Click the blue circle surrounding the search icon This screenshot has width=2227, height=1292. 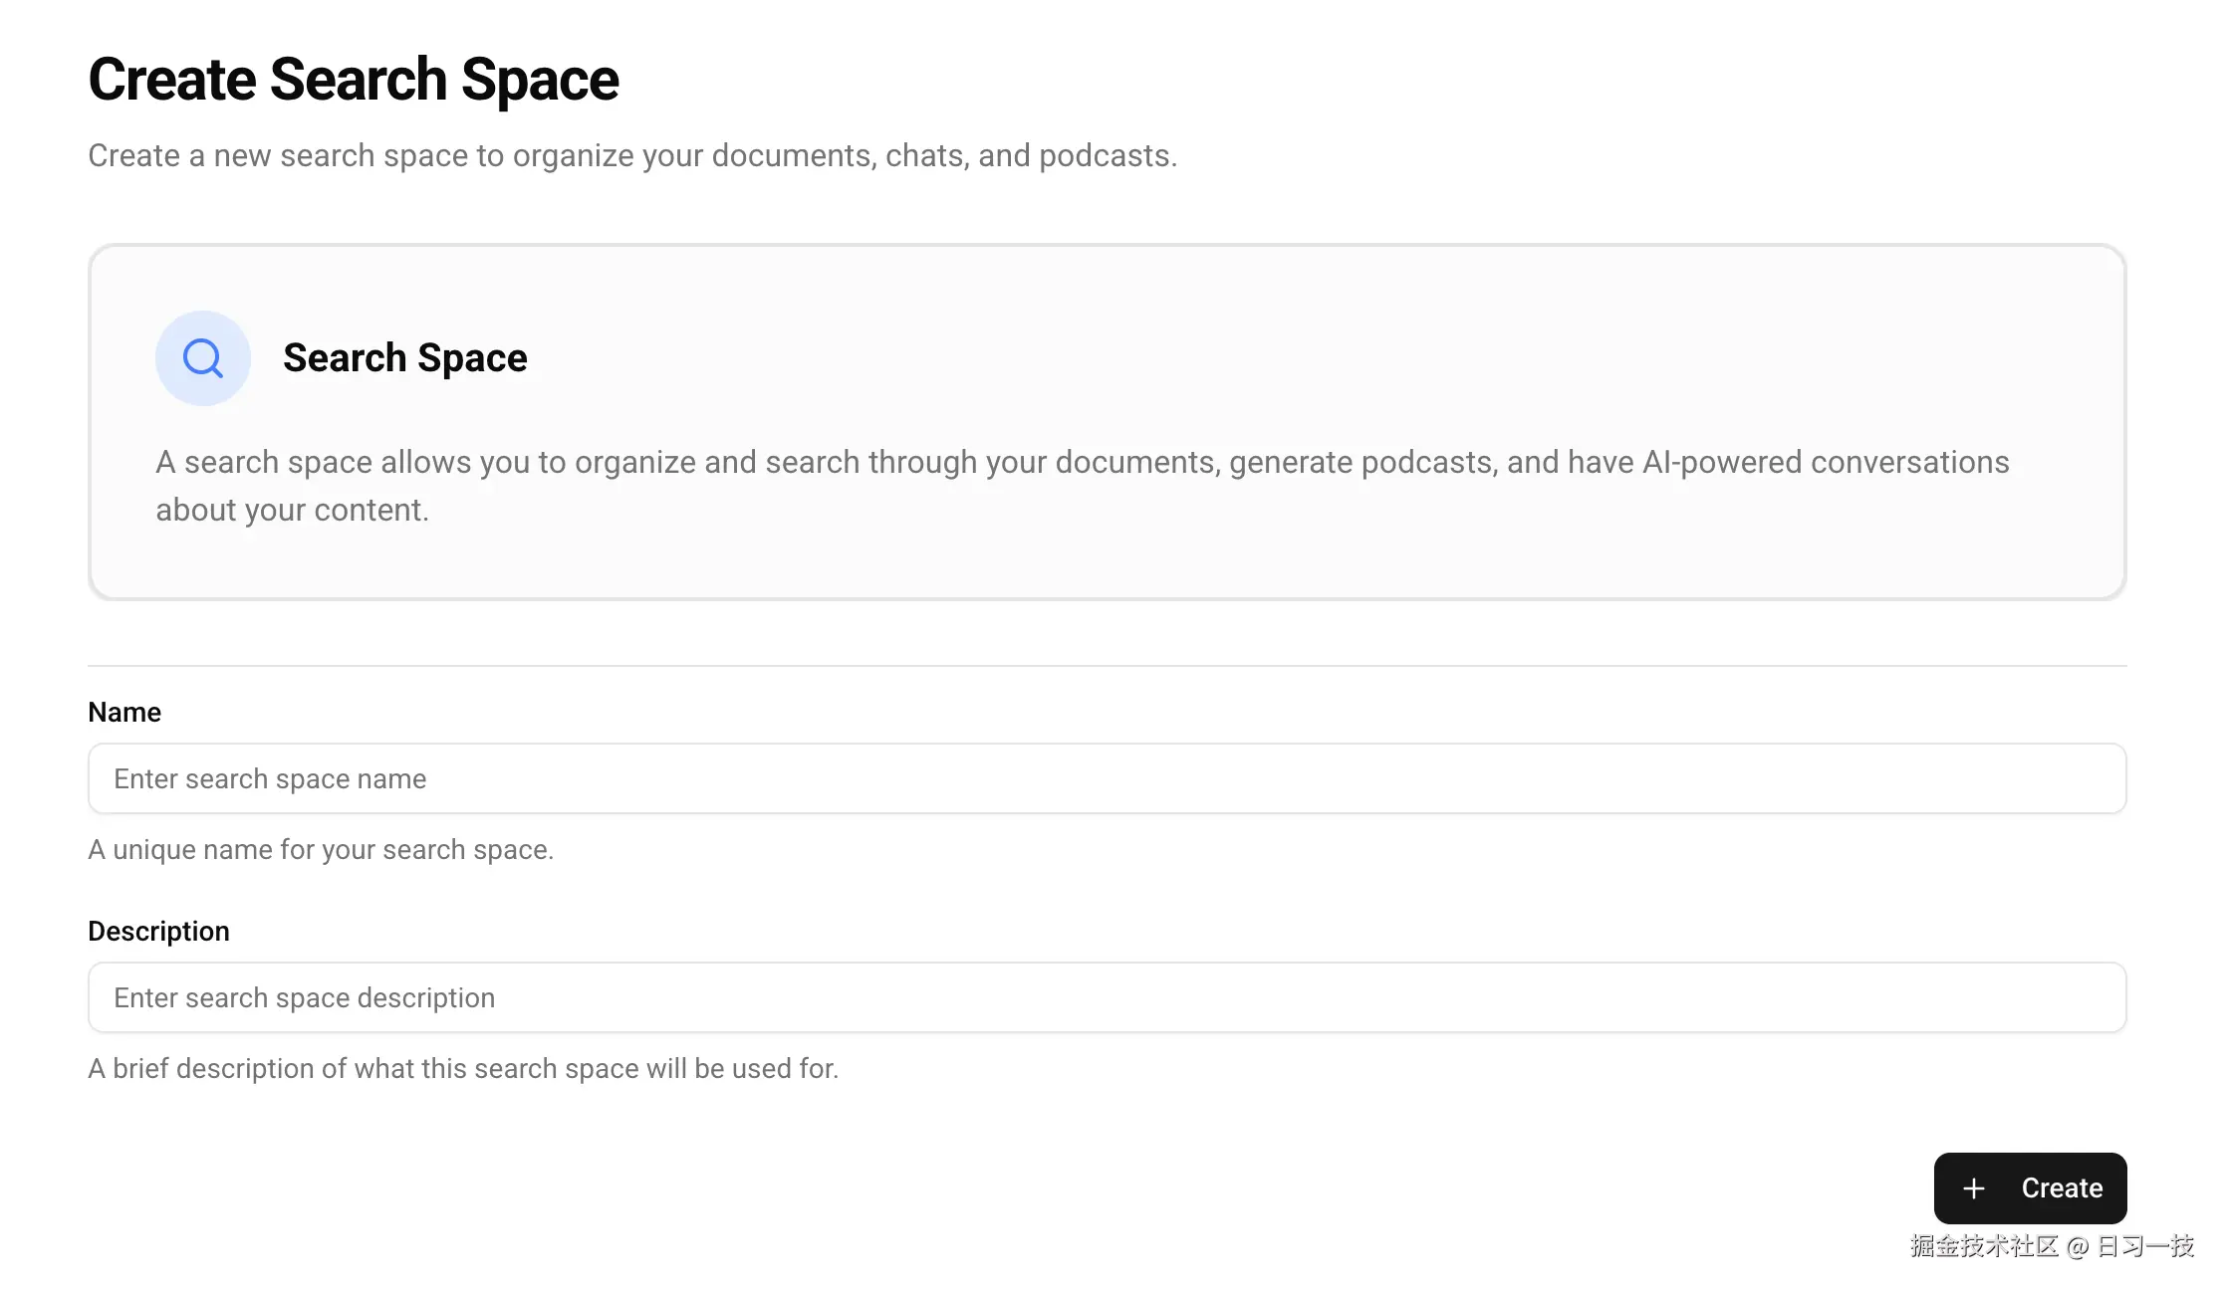coord(202,357)
